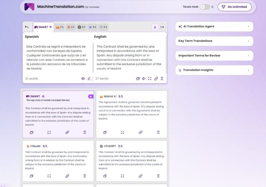Switch to the blue whale icon 9.4 tab

coord(93,27)
